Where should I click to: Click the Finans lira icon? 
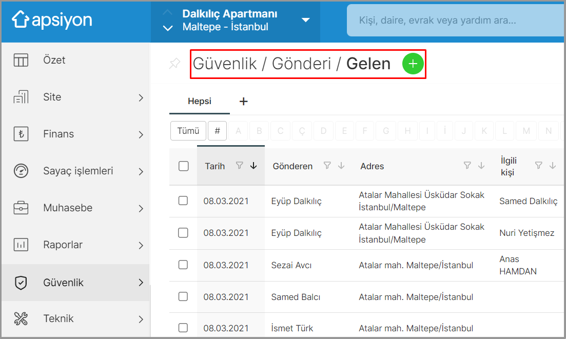[21, 134]
